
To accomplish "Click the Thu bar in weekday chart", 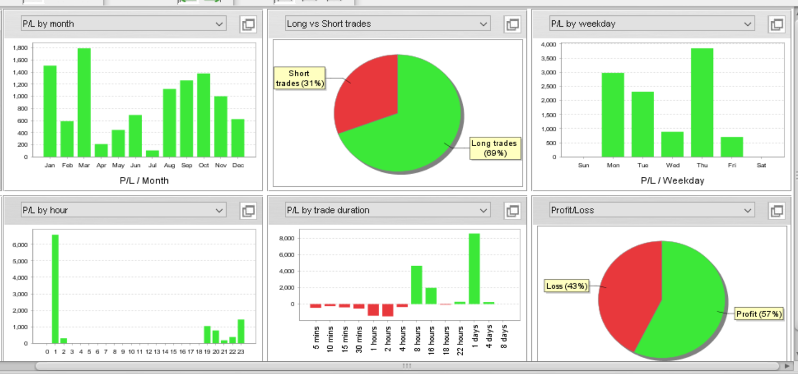I will coord(702,102).
